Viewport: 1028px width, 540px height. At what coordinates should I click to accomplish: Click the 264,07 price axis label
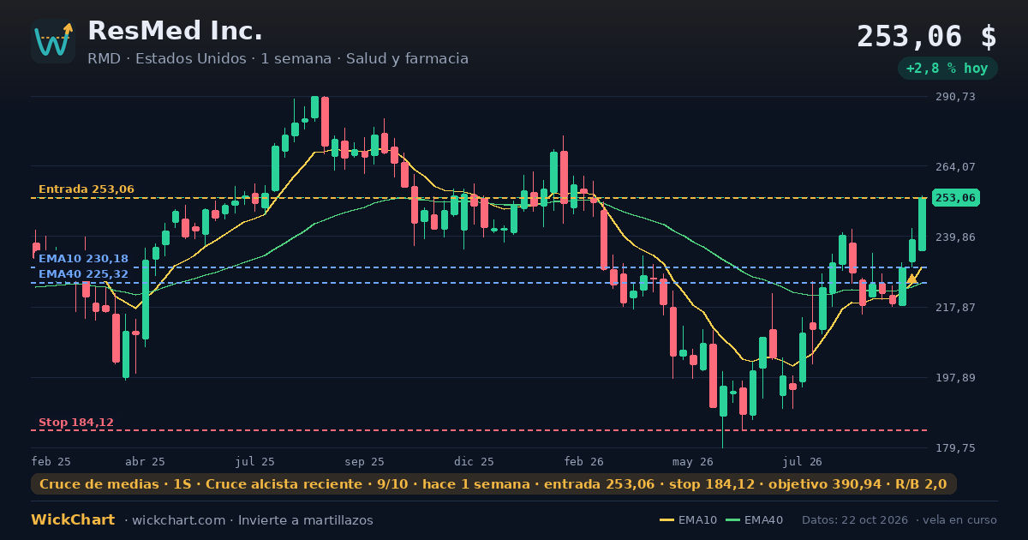(955, 167)
